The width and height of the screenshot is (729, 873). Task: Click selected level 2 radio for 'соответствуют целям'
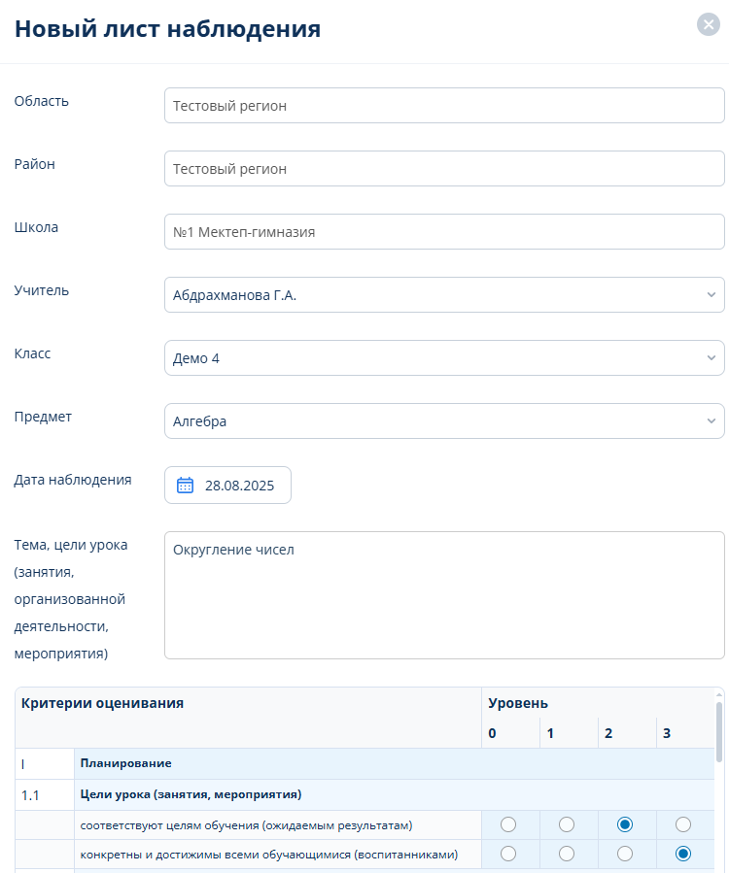click(625, 824)
